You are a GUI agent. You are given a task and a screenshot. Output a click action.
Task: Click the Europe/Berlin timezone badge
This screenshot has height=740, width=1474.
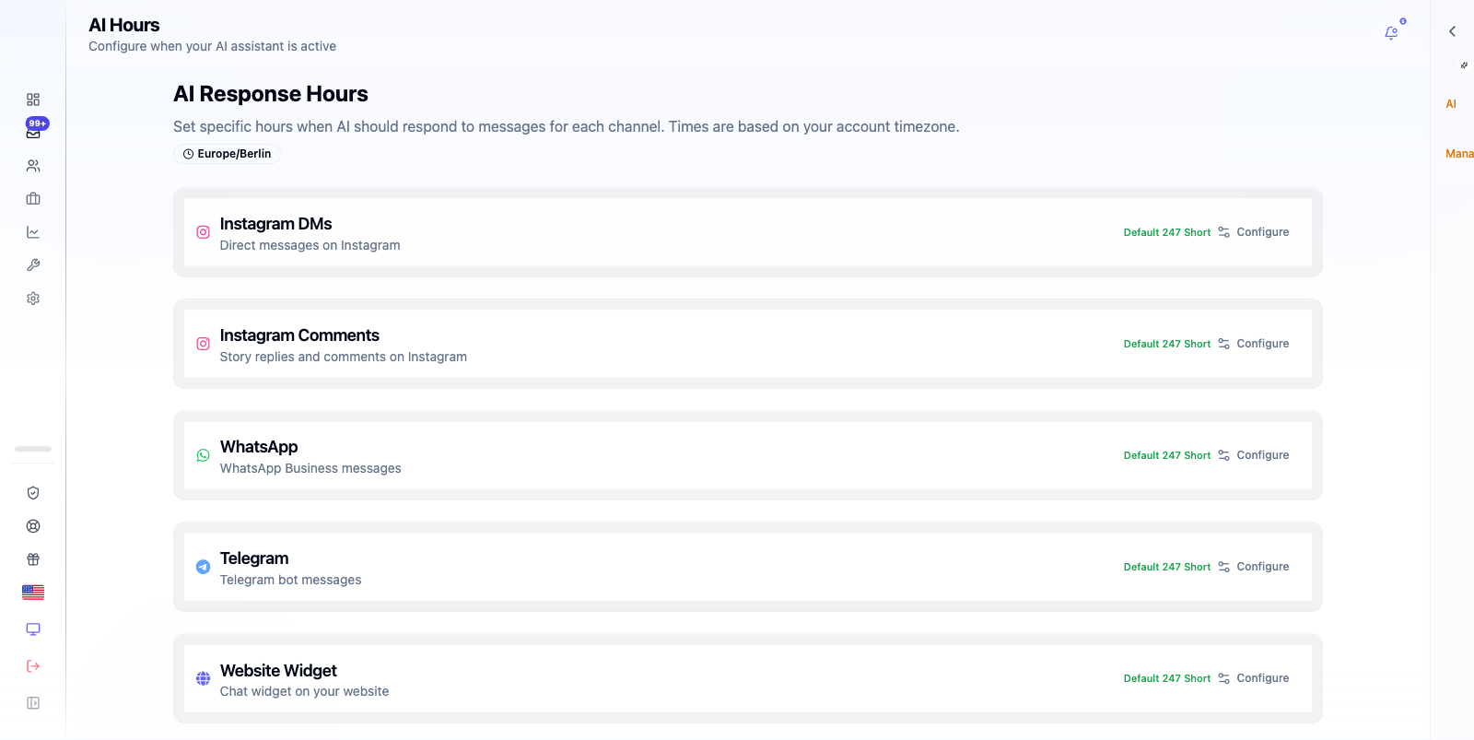click(x=227, y=154)
